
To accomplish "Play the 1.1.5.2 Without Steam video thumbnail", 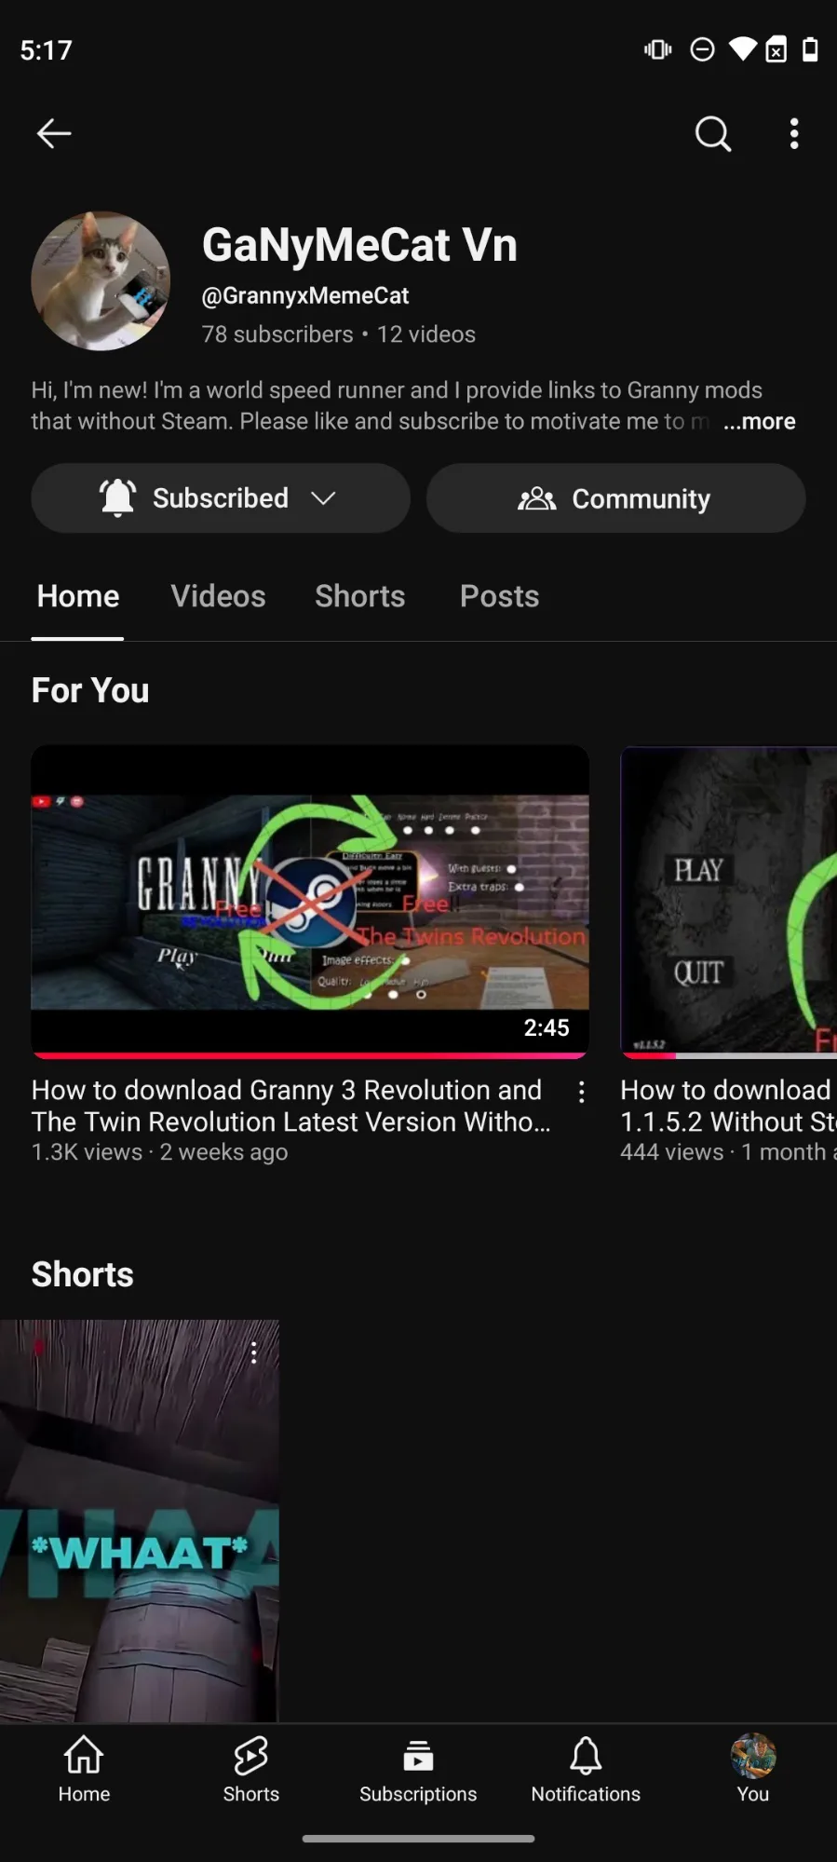I will [729, 902].
